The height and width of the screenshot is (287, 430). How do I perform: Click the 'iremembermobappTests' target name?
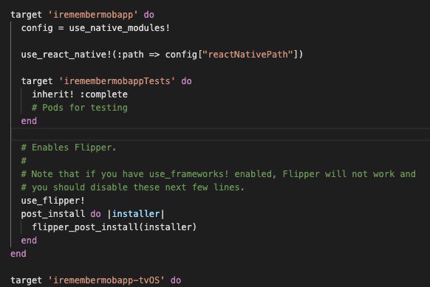coord(117,81)
